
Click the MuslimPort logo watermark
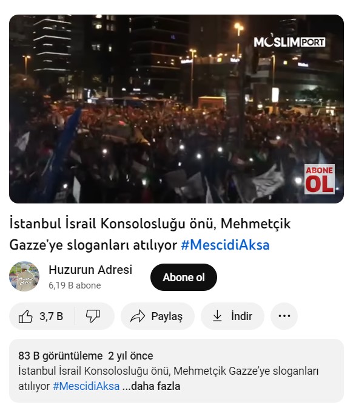(x=289, y=41)
